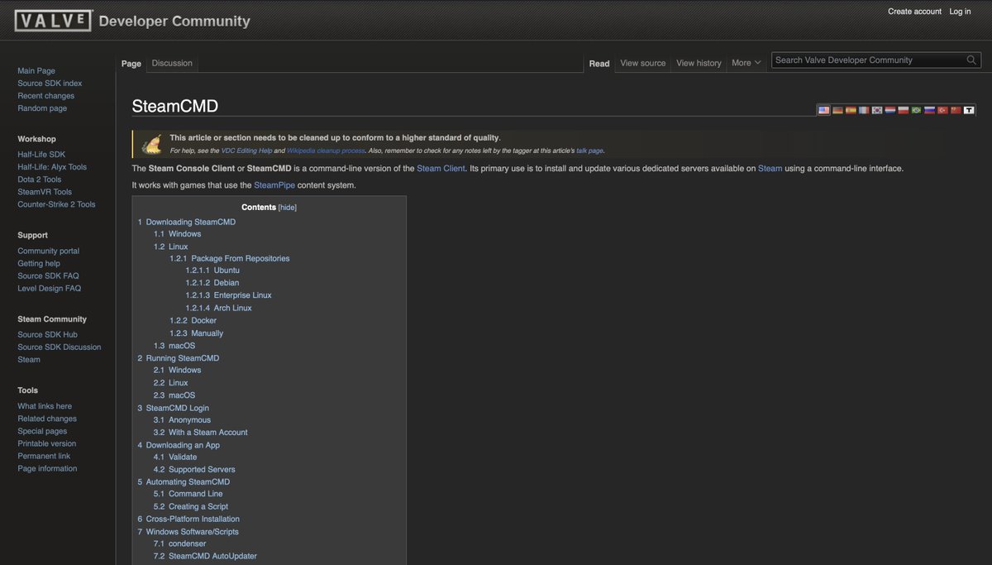The width and height of the screenshot is (992, 565).
Task: Open Random page sidebar link
Action: (42, 108)
